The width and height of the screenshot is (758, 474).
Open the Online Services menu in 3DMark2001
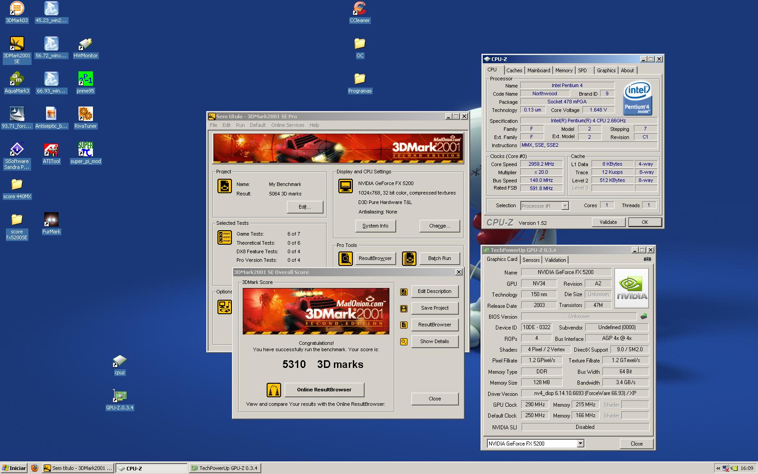[x=287, y=125]
